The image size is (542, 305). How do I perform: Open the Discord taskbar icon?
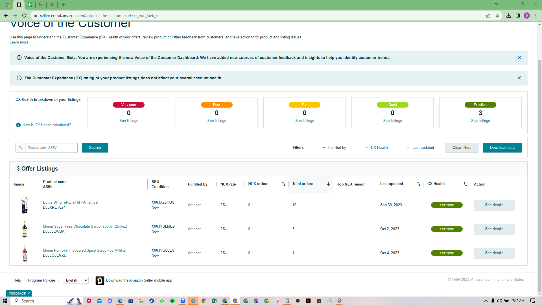coord(110,301)
